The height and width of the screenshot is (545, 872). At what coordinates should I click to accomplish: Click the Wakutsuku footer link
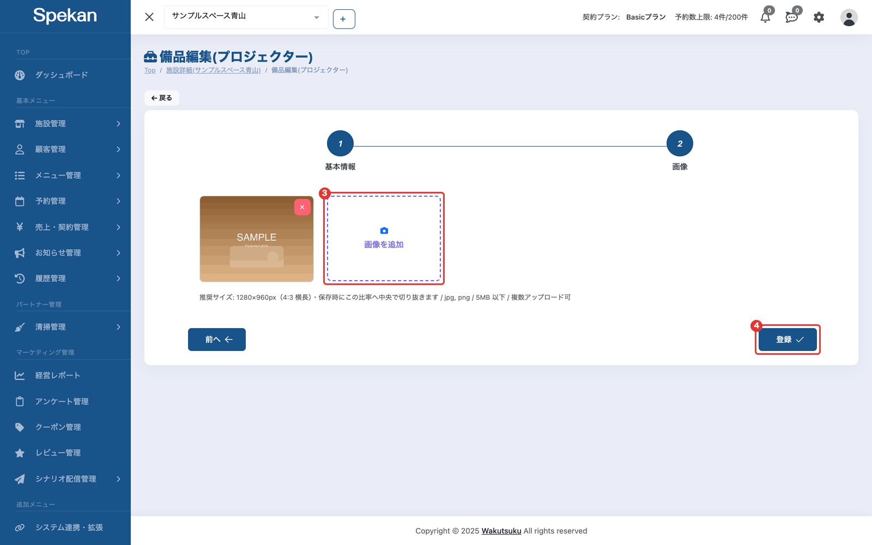point(501,531)
